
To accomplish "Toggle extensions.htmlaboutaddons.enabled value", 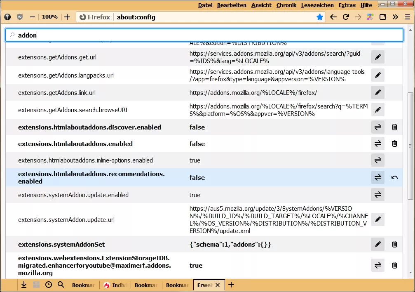I will pyautogui.click(x=377, y=144).
